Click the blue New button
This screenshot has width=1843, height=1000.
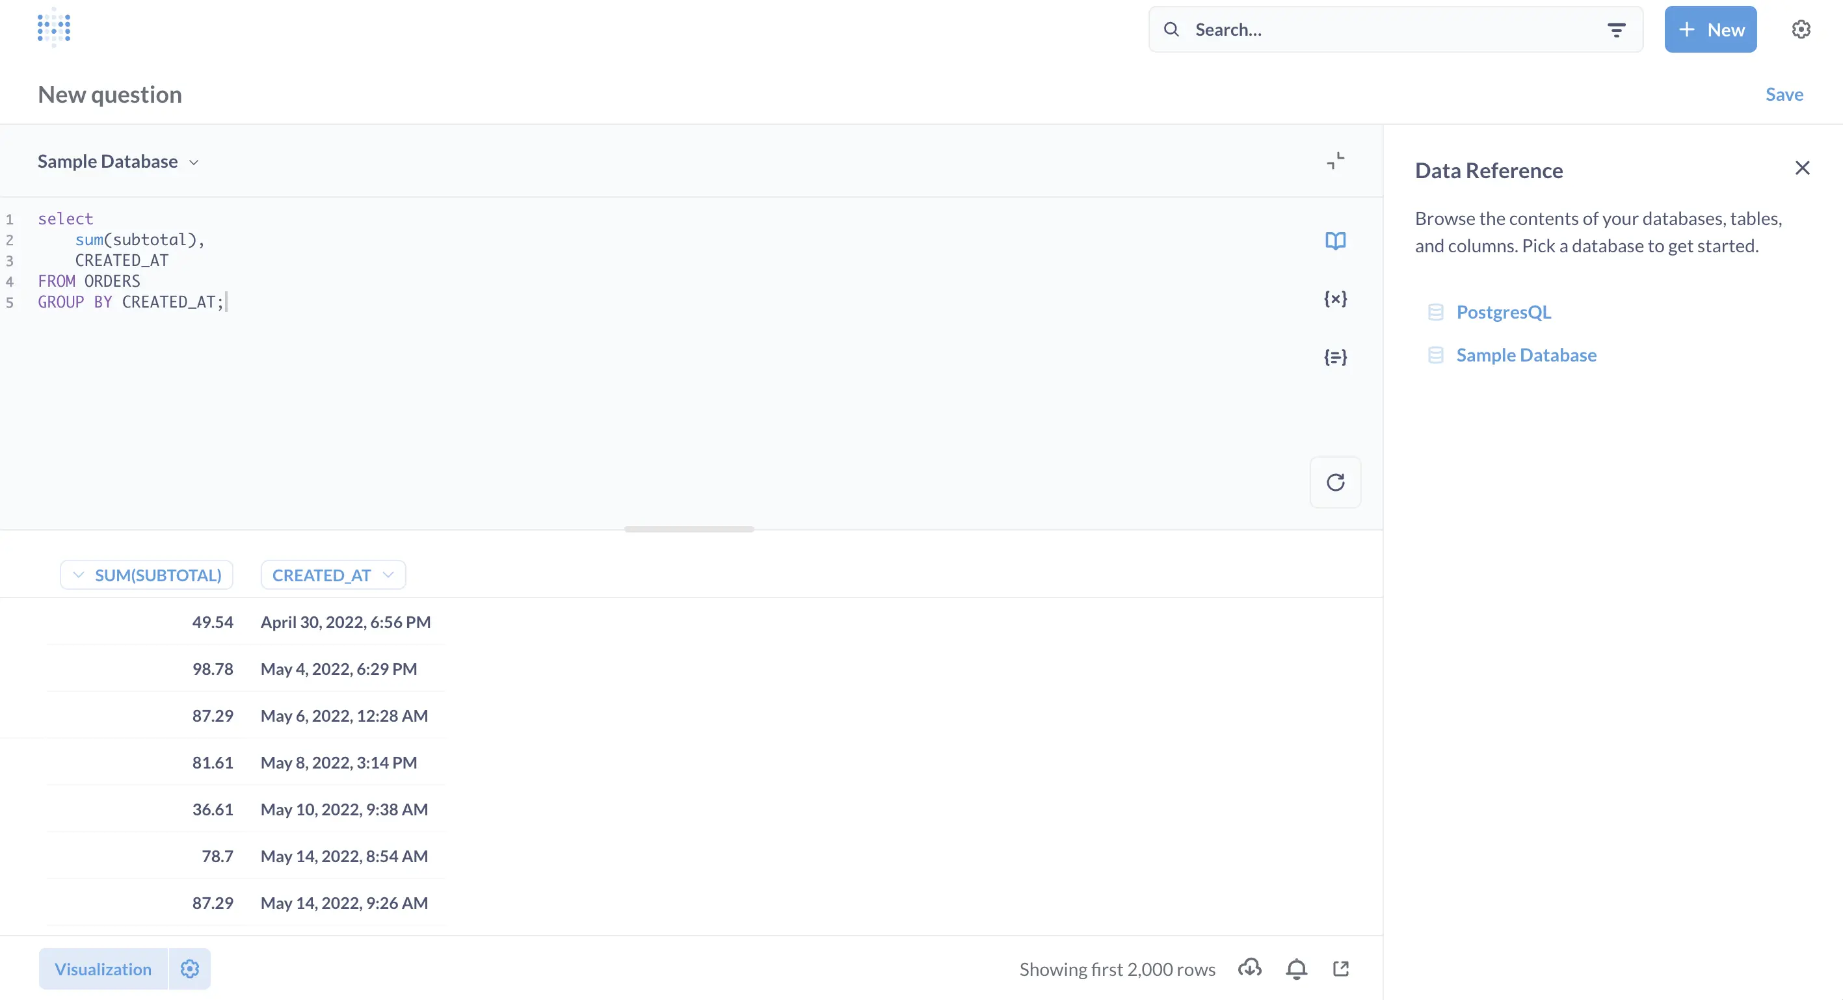point(1710,29)
